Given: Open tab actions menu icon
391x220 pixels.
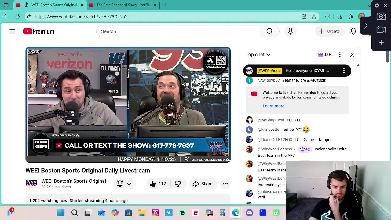Looking at the screenshot, I should 6,5.
